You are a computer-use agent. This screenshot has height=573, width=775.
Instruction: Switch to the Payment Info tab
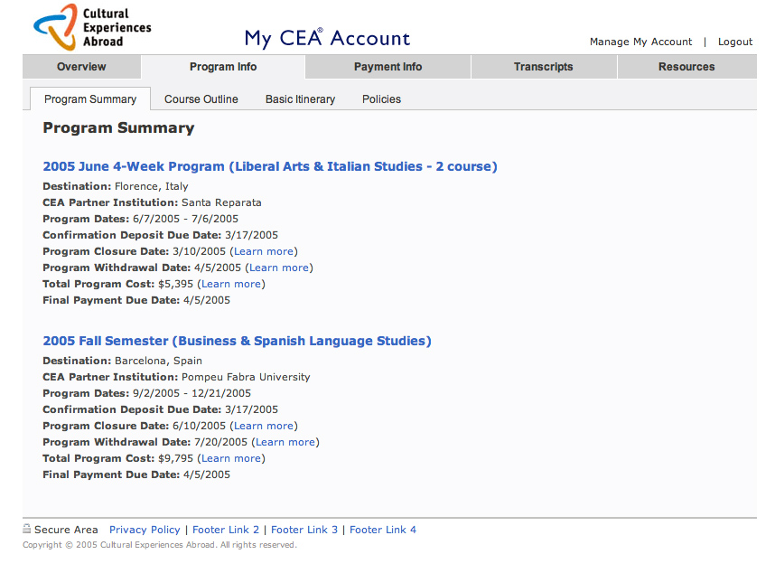pyautogui.click(x=387, y=67)
